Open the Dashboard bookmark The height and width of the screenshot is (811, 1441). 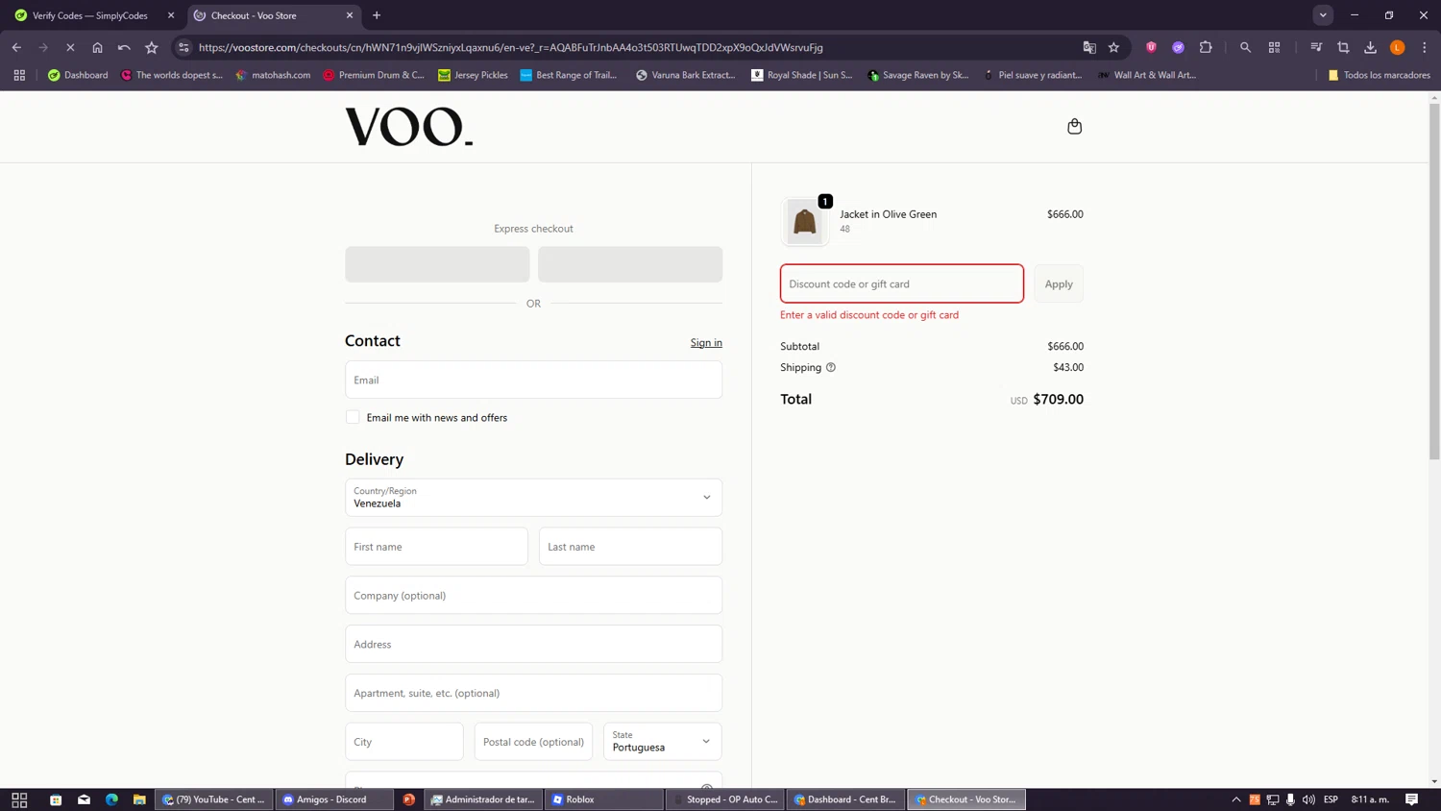coord(78,75)
